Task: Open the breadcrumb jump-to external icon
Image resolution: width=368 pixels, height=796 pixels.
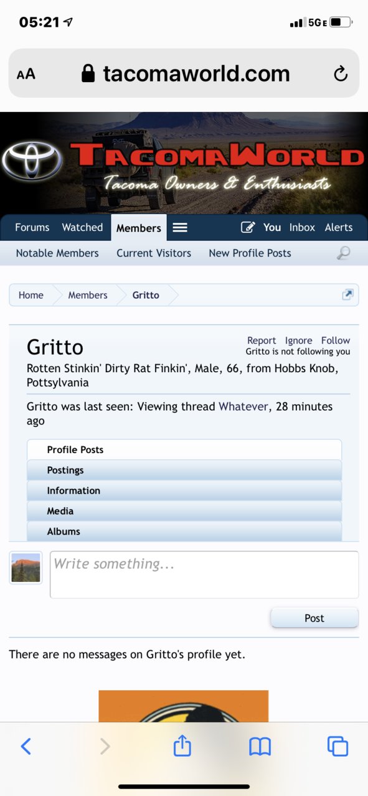Action: pyautogui.click(x=347, y=295)
